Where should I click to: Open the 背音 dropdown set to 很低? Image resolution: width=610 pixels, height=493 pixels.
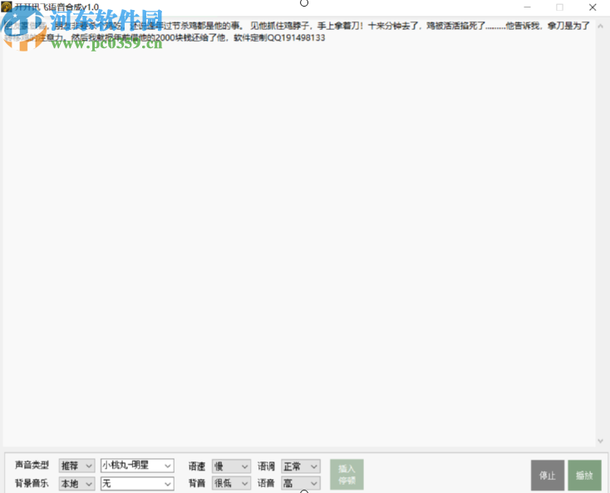[x=231, y=483]
